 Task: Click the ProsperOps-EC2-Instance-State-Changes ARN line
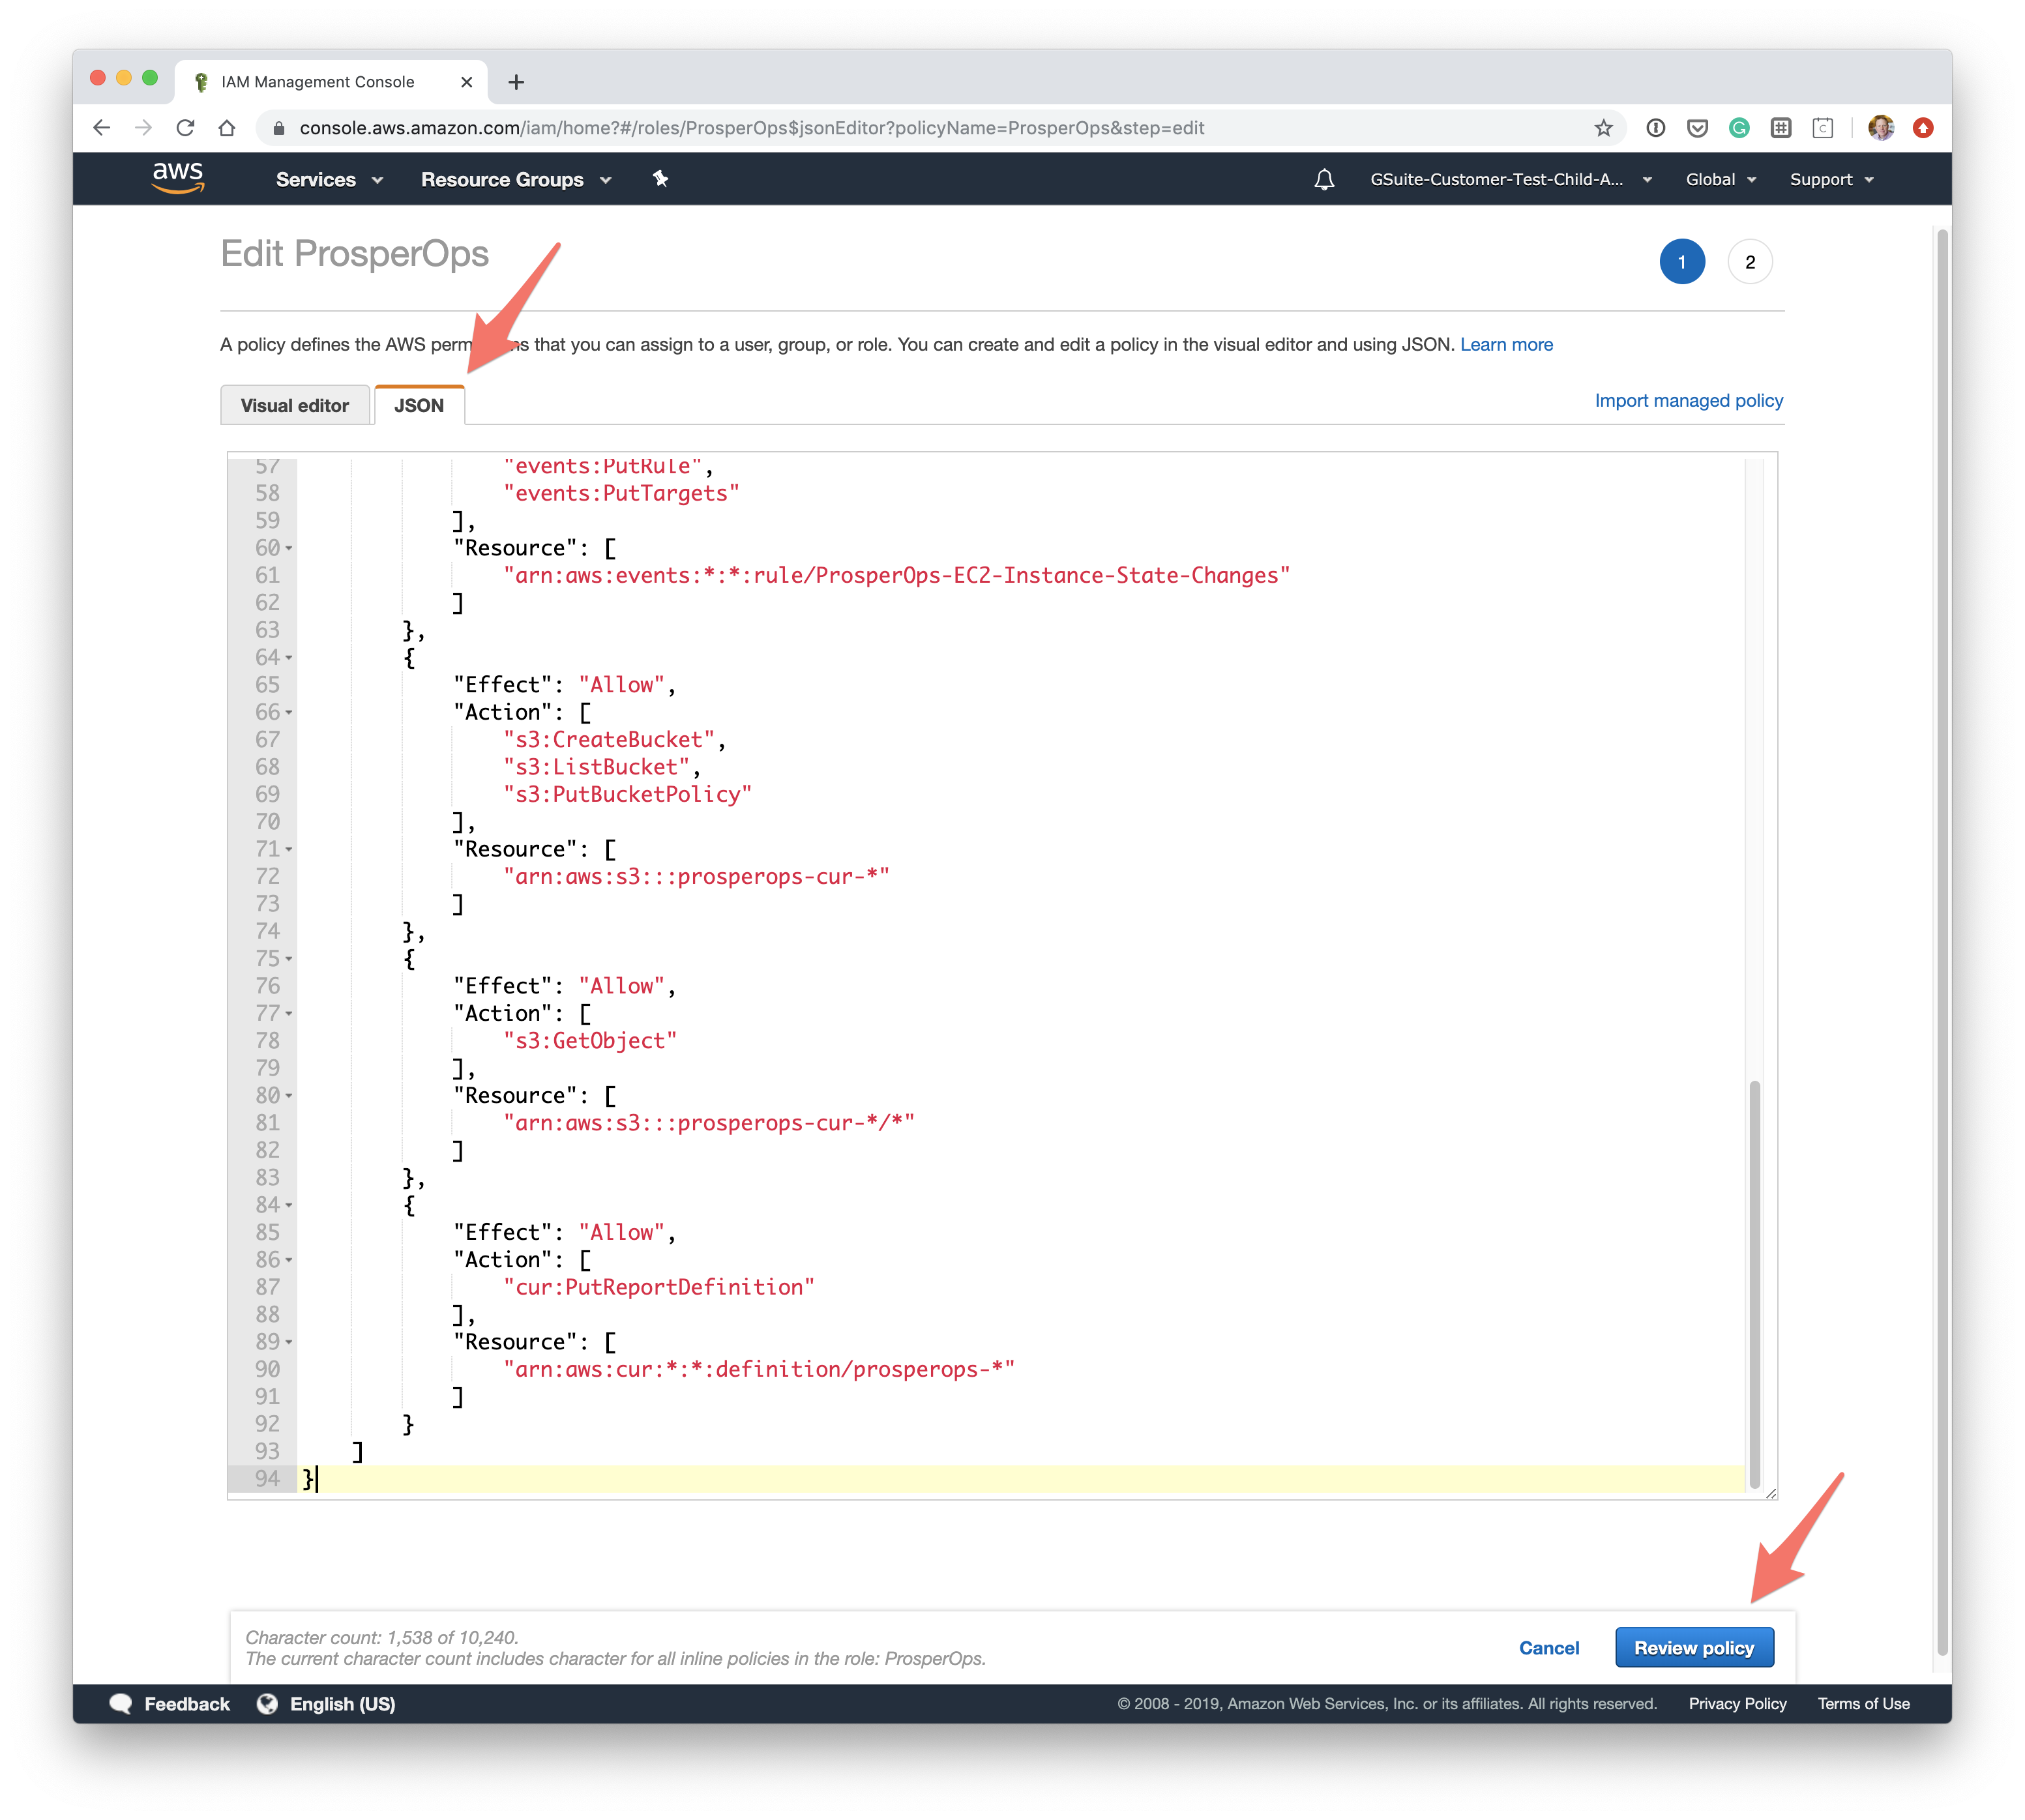click(897, 576)
